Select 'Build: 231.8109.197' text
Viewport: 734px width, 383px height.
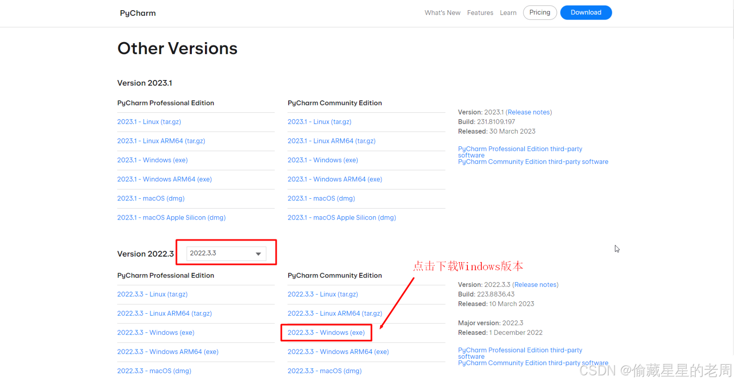486,122
